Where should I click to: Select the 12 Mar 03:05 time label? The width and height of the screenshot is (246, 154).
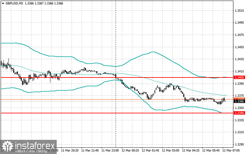tap(170, 151)
